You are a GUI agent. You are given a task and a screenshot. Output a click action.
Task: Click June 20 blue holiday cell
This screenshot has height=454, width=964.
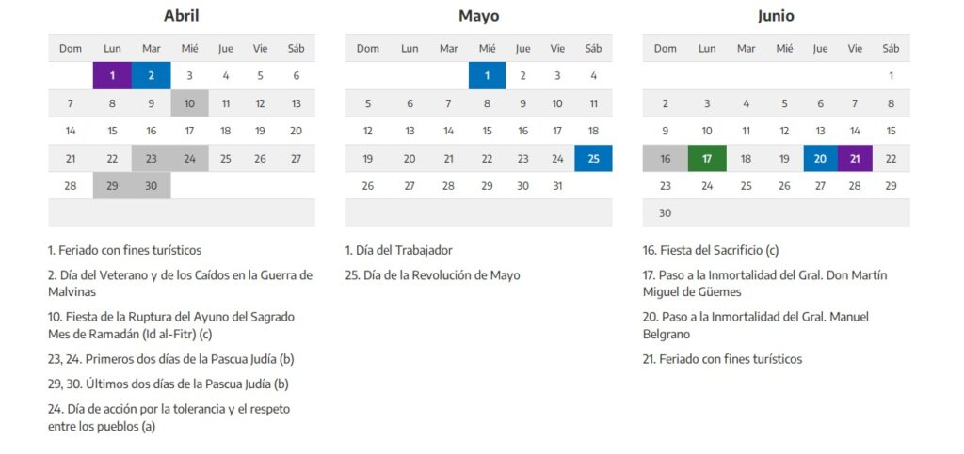820,159
